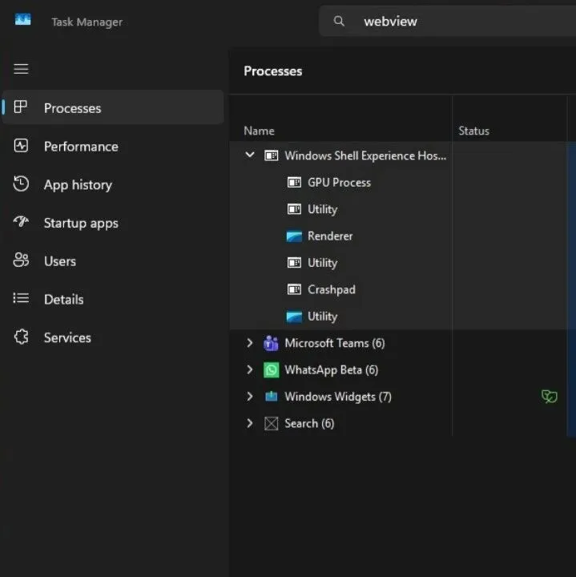Image resolution: width=576 pixels, height=577 pixels.
Task: Select the Processes icon in sidebar
Action: click(x=21, y=107)
